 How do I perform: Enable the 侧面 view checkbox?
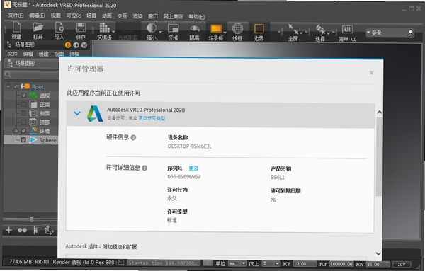click(23, 113)
